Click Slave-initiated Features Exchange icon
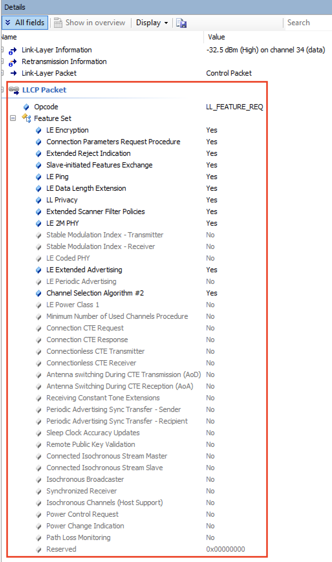332x562 pixels. click(38, 165)
